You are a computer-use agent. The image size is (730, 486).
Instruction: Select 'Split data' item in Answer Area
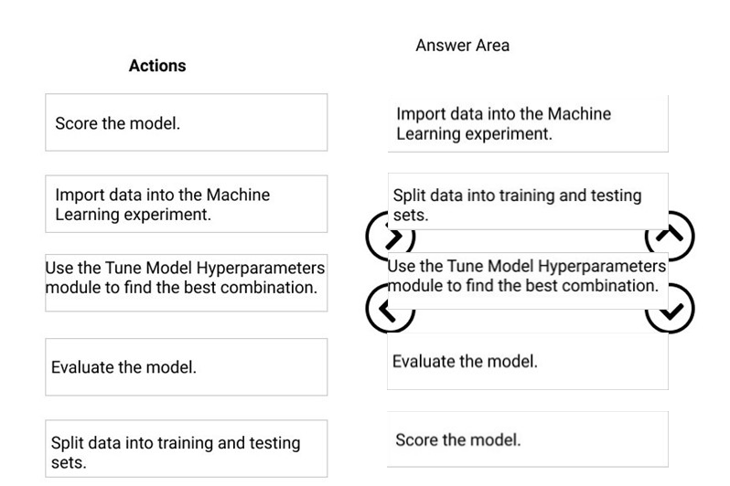[x=528, y=201]
